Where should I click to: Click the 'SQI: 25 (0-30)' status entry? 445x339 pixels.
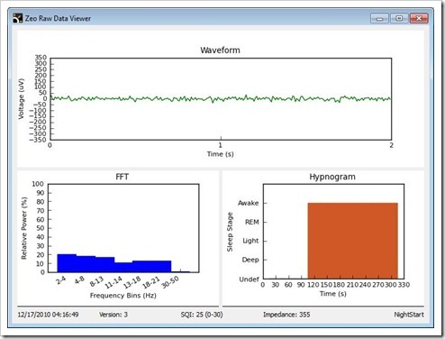(x=202, y=315)
